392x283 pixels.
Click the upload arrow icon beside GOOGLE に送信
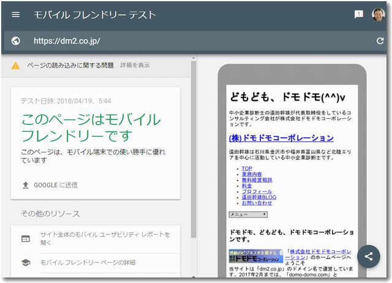(x=26, y=185)
